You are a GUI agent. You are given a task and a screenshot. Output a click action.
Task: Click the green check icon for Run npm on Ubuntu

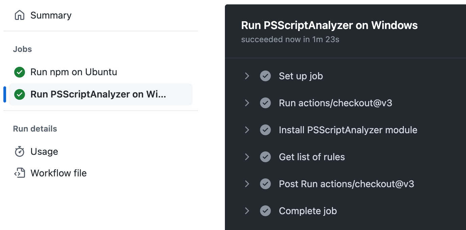[x=20, y=72]
